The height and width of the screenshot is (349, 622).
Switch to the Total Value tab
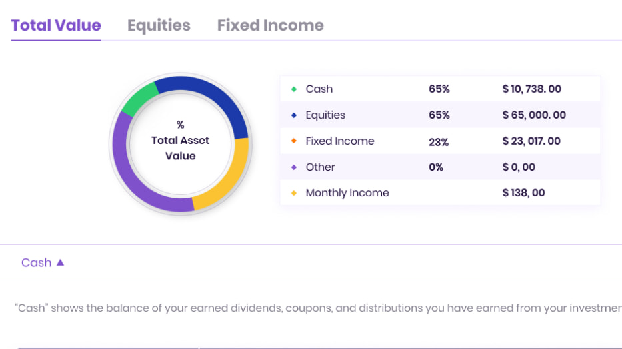point(56,25)
